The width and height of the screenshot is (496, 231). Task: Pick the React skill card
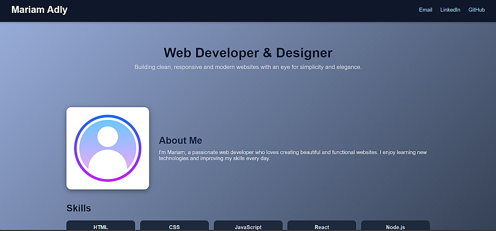click(322, 226)
